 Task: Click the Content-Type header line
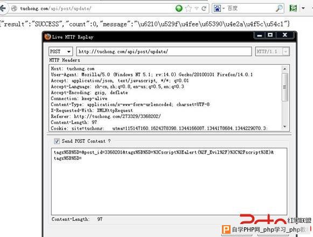[x=130, y=104]
